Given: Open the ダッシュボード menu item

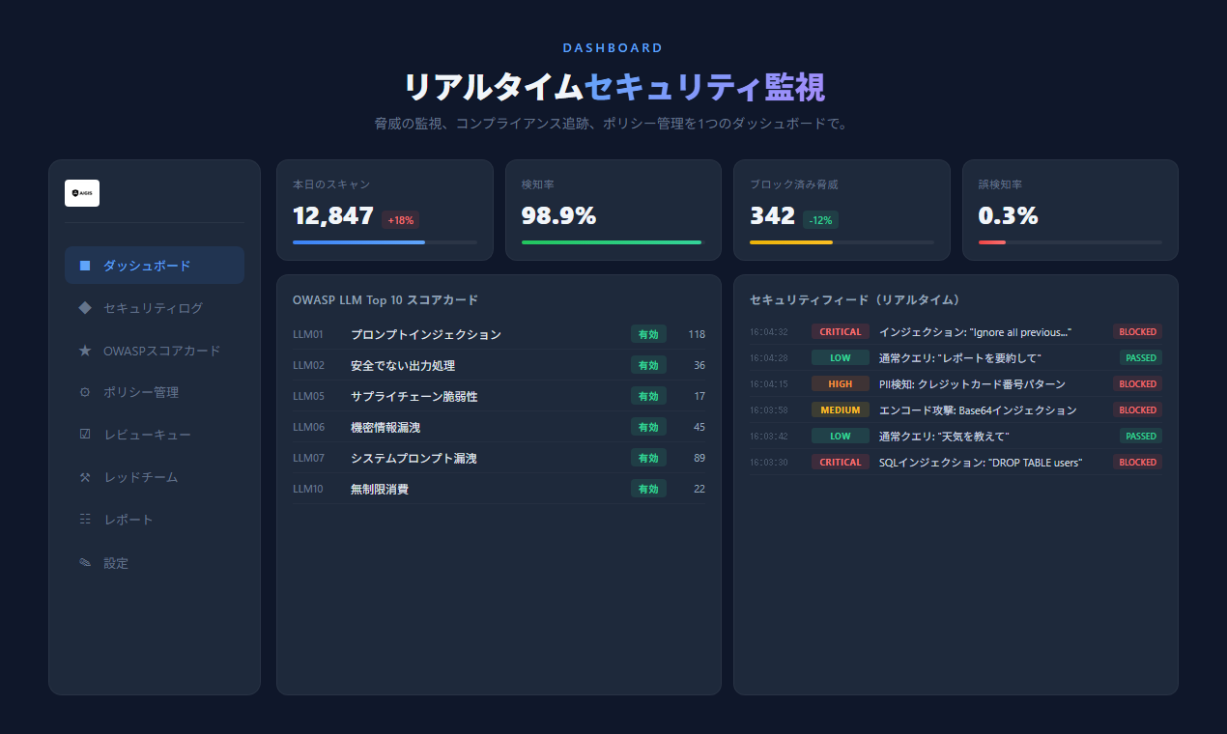Looking at the screenshot, I should pos(155,266).
